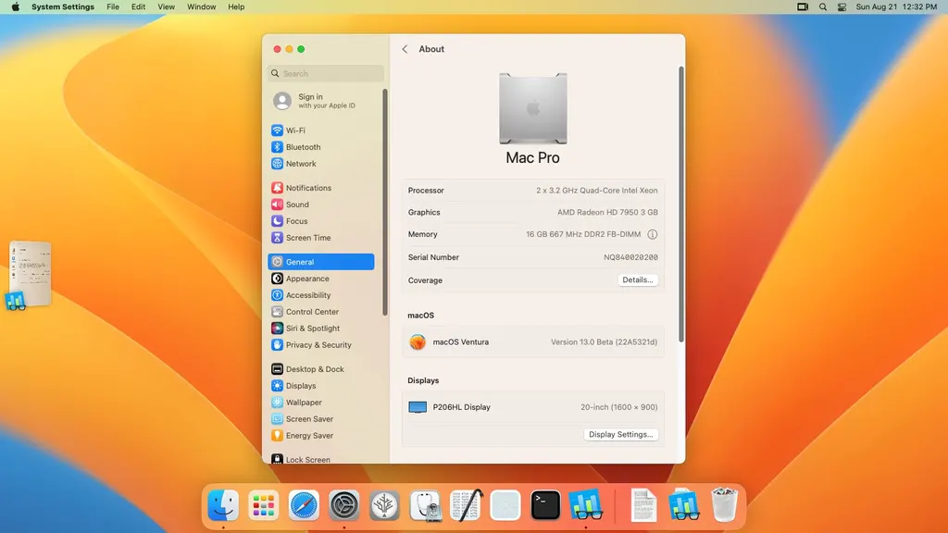This screenshot has width=948, height=533.
Task: Open Screen Time settings
Action: 321,238
